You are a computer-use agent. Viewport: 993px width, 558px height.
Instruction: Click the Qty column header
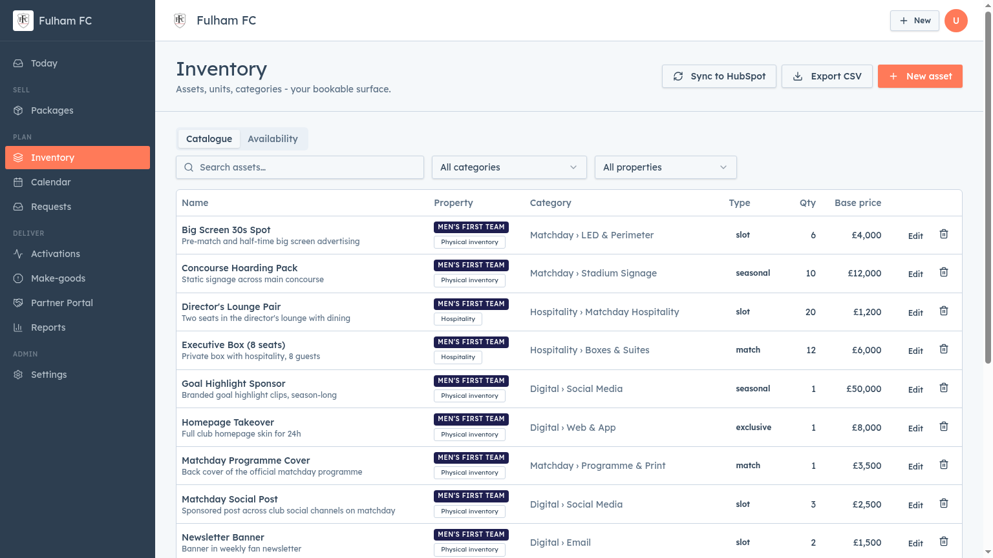tap(807, 203)
